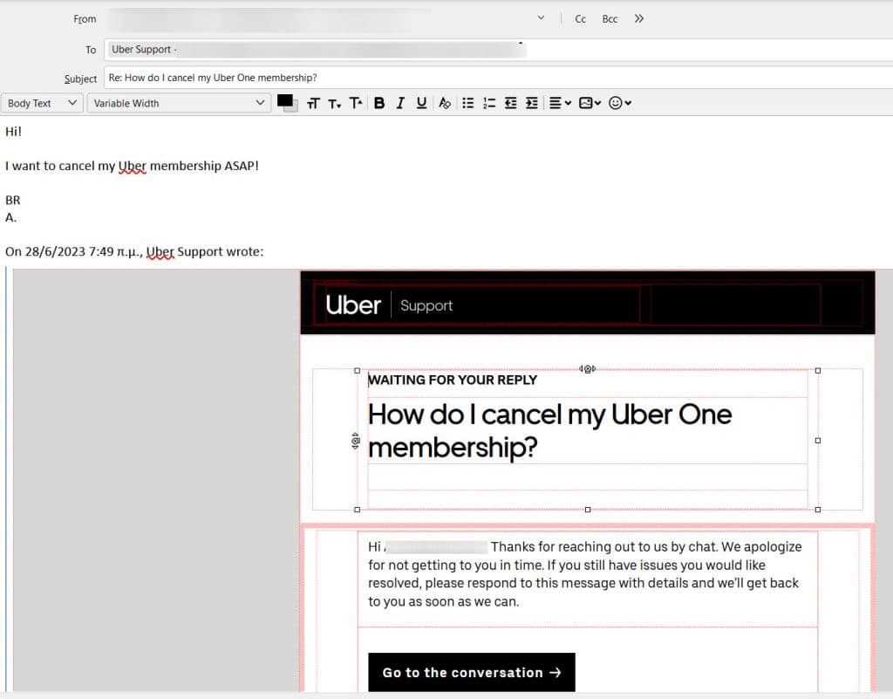Outdent the text

511,103
